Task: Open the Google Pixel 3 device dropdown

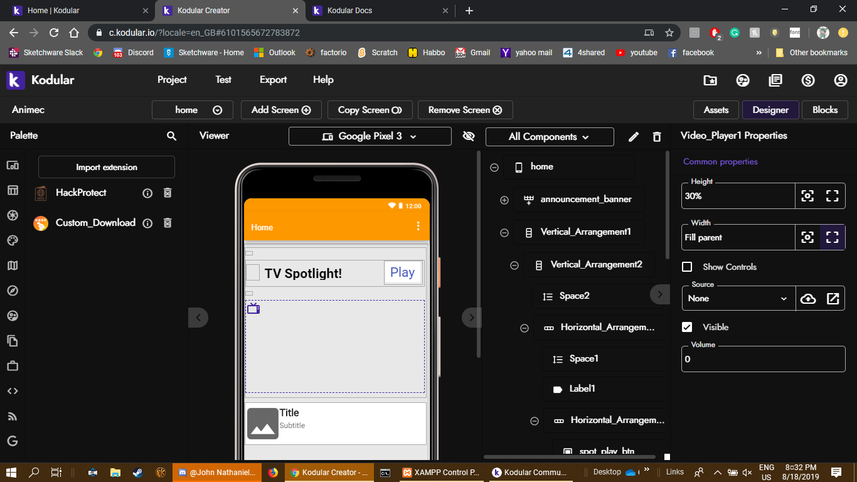Action: pos(370,136)
